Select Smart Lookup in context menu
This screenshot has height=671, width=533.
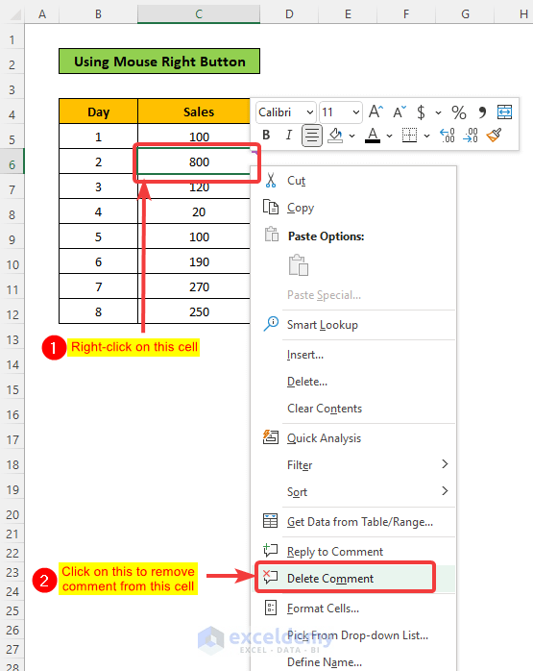coord(353,325)
